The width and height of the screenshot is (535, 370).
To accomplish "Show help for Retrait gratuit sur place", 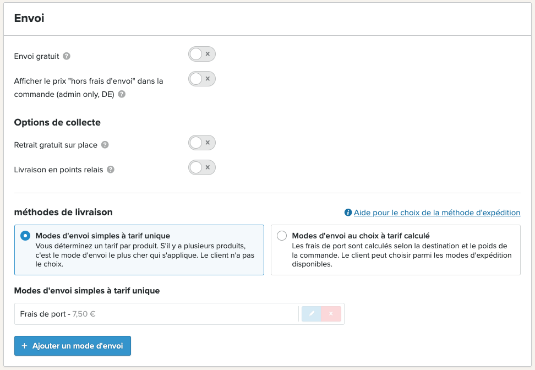I will point(105,145).
